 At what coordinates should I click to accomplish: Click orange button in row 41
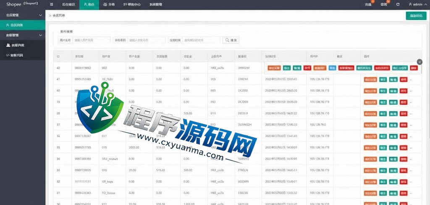pyautogui.click(x=370, y=79)
